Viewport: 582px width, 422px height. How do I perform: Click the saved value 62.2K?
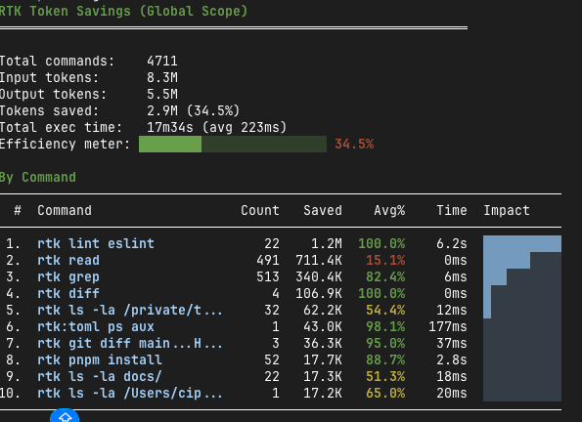tap(323, 310)
